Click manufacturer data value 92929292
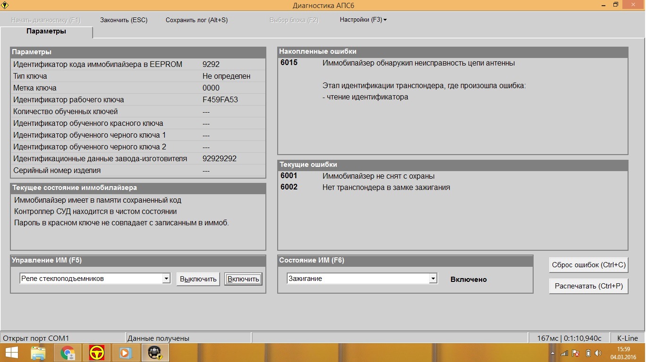646x362 pixels. pyautogui.click(x=220, y=158)
